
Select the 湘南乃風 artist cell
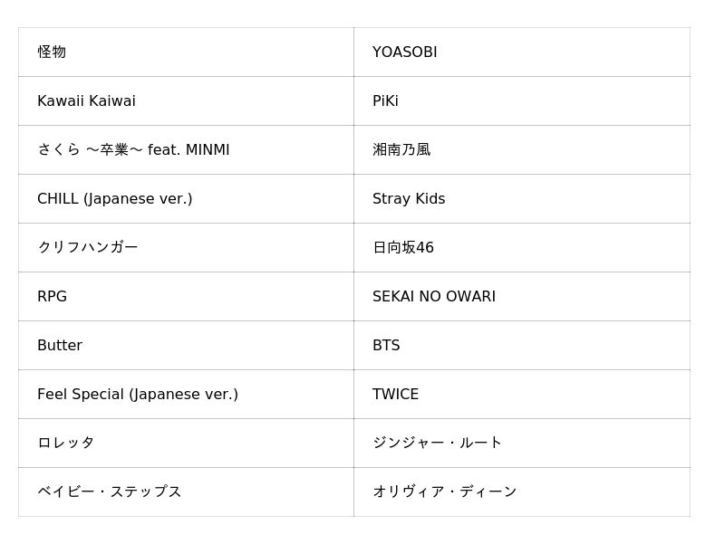tap(401, 150)
